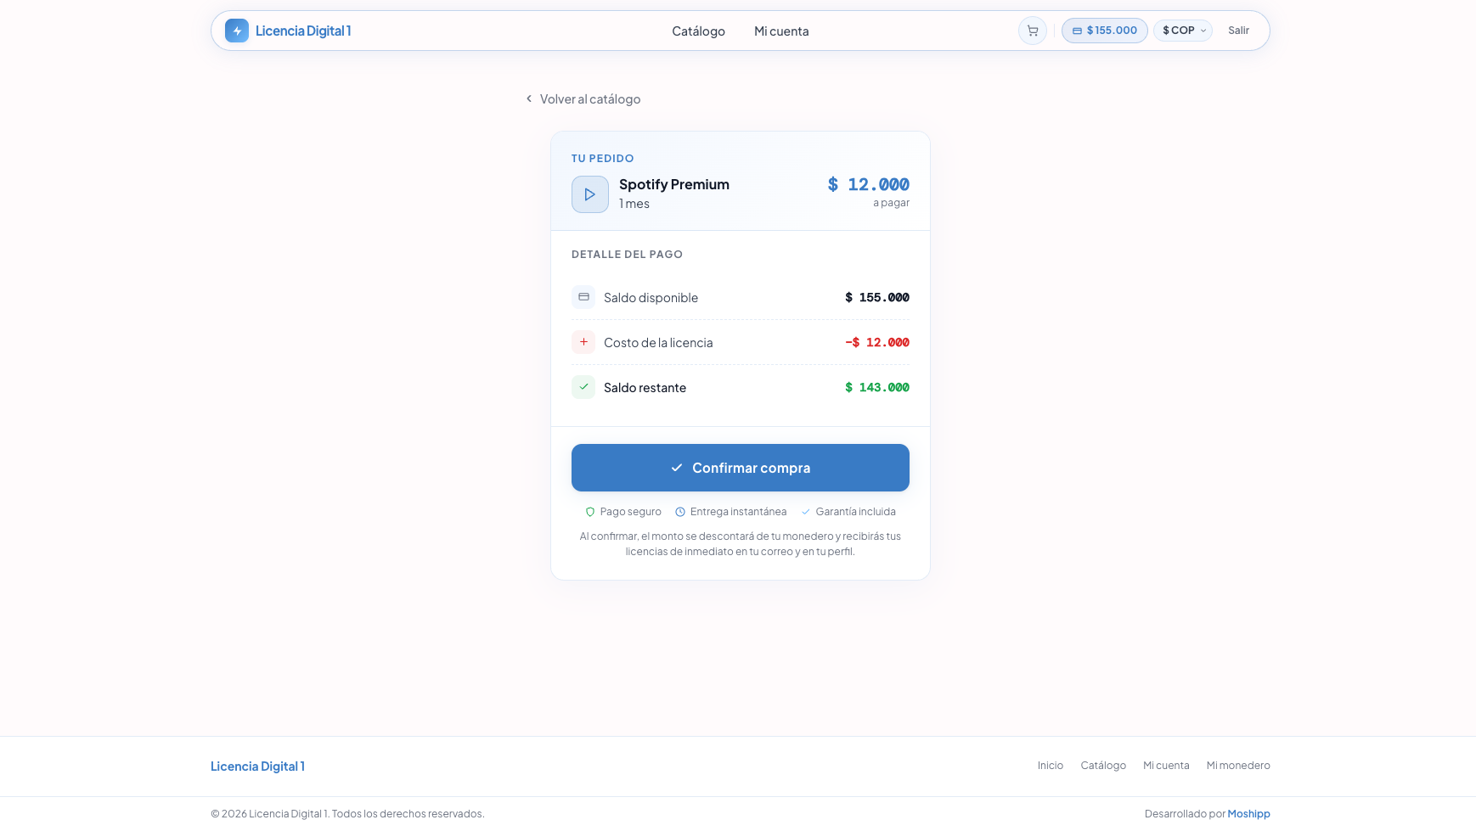Click the back chevron before Volver al catálogo
This screenshot has height=831, width=1476.
pyautogui.click(x=529, y=98)
